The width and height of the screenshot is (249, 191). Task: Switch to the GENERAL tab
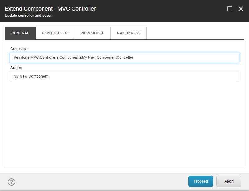click(20, 33)
